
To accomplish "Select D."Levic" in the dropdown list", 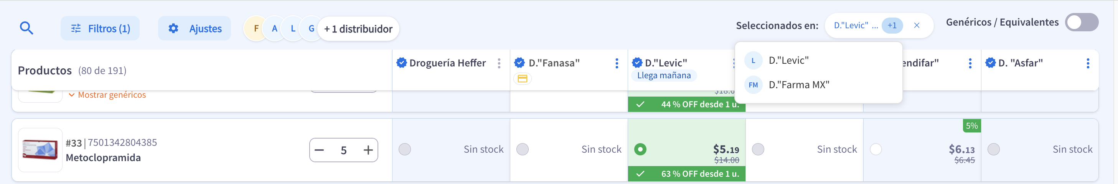I will click(x=788, y=60).
